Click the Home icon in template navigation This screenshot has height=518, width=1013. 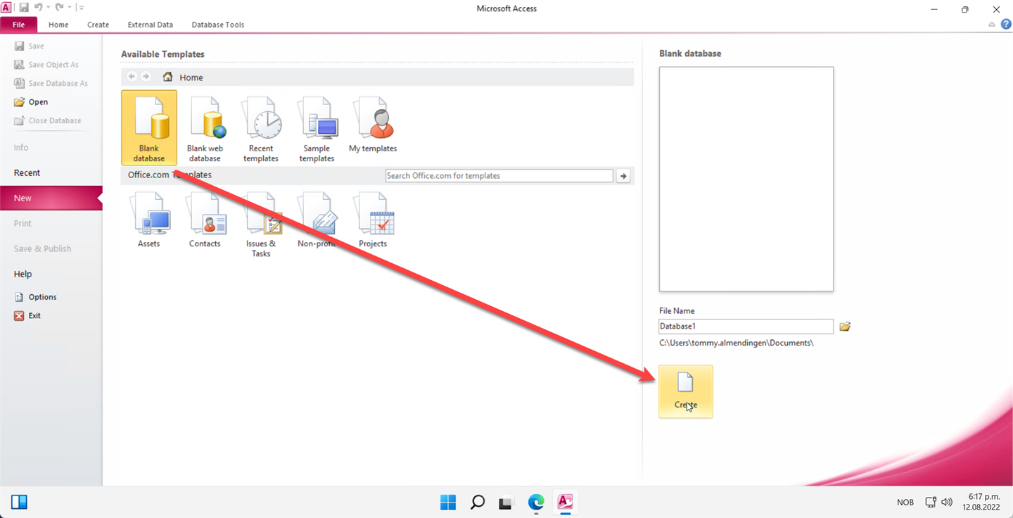pos(167,77)
